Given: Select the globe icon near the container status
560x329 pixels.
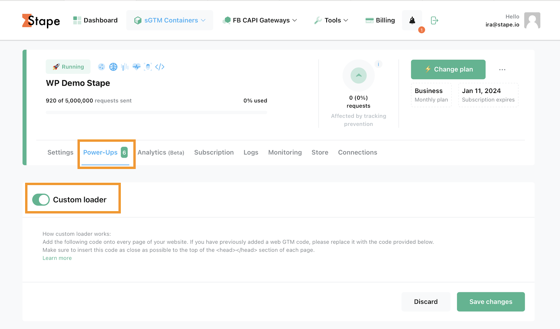Looking at the screenshot, I should click(113, 66).
